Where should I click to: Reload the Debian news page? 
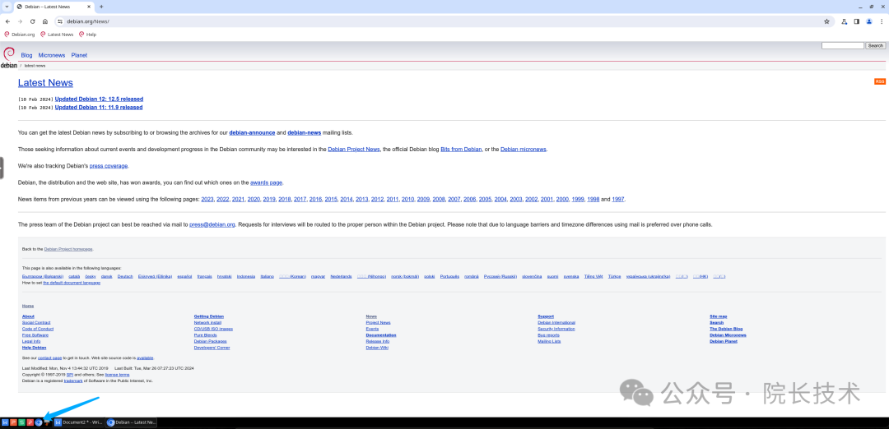(32, 21)
